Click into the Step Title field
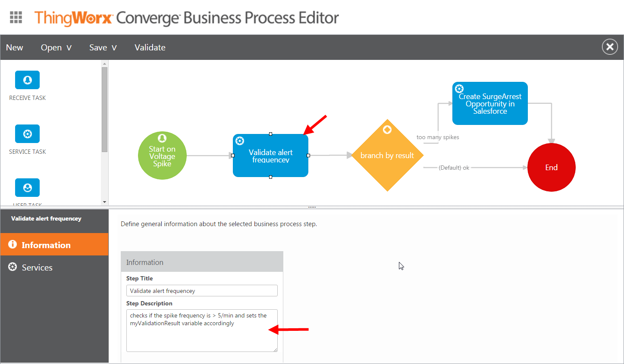Image resolution: width=624 pixels, height=364 pixels. (202, 291)
